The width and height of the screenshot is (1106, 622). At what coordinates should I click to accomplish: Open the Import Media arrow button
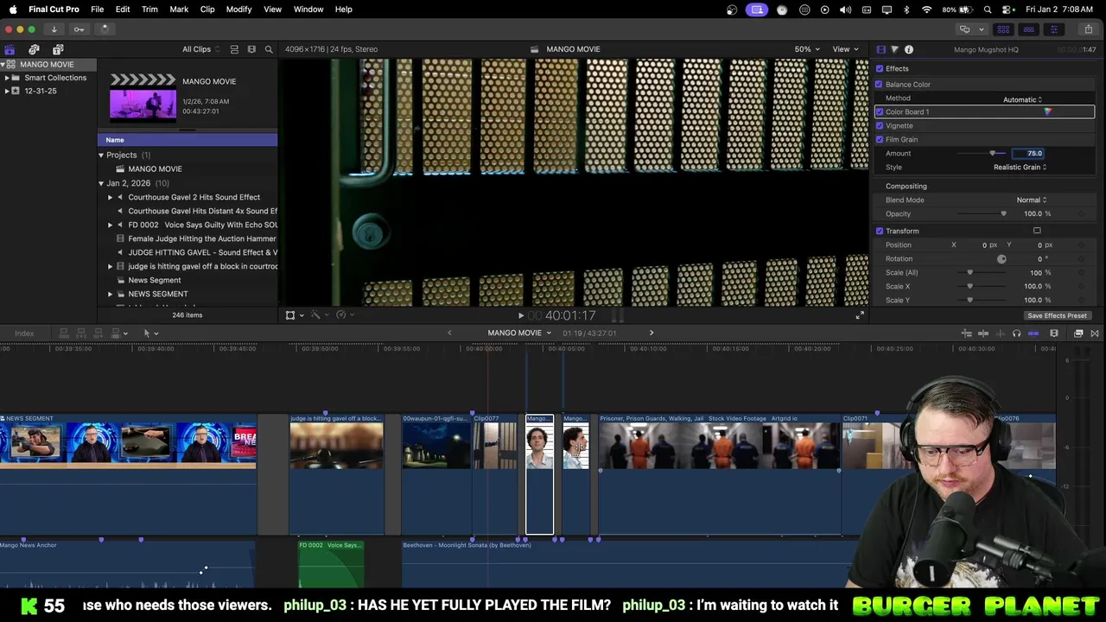[54, 29]
